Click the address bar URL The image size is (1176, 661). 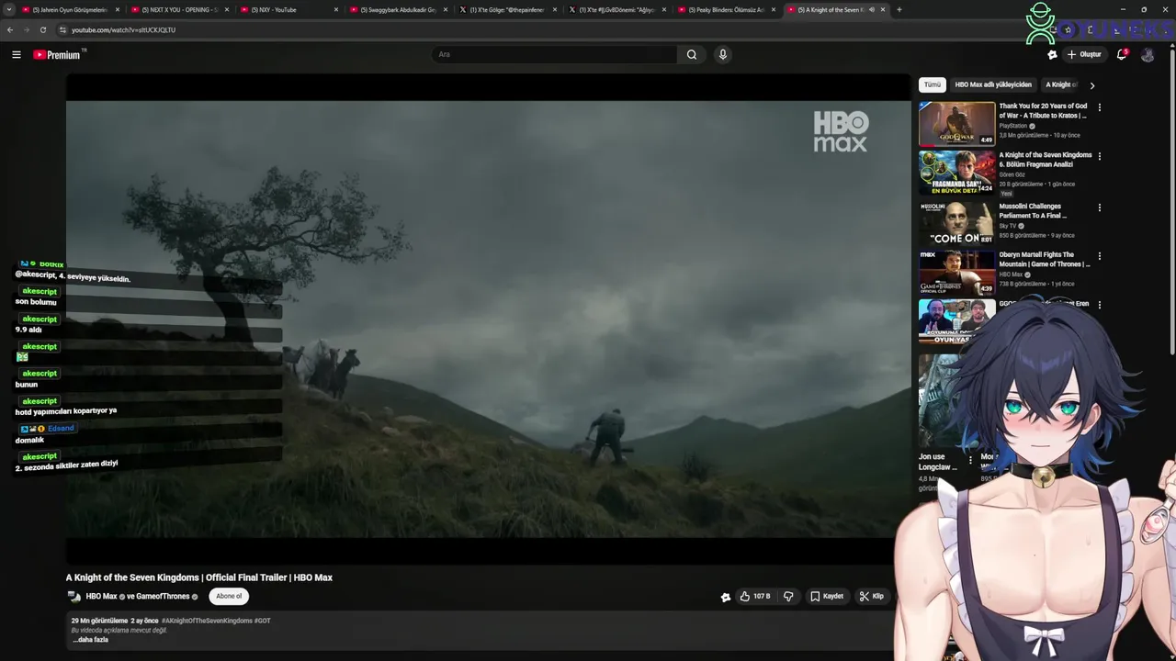[123, 29]
